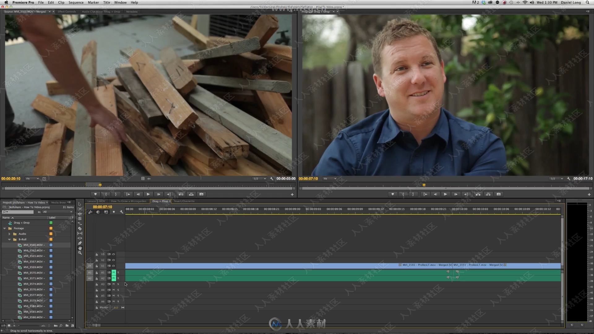Collapse the B-Roll bin
The height and width of the screenshot is (334, 594).
10,239
